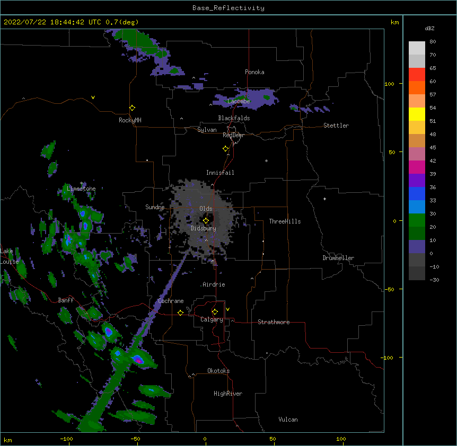
Task: Click the Strathmore label
Action: (x=274, y=322)
